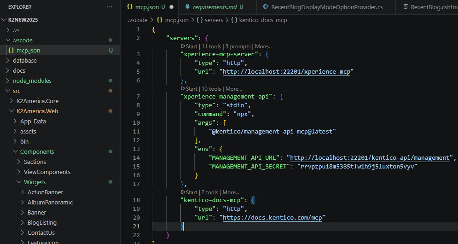This screenshot has width=458, height=244.
Task: Click braces icon before kentico-docs-mcp in breadcrumb
Action: tap(234, 20)
